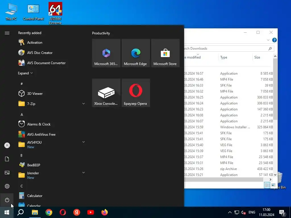This screenshot has width=291, height=218.
Task: Open Explorer help question mark
Action: click(x=274, y=40)
